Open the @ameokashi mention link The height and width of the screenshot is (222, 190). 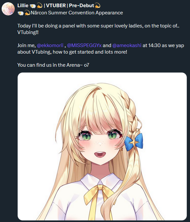127,45
